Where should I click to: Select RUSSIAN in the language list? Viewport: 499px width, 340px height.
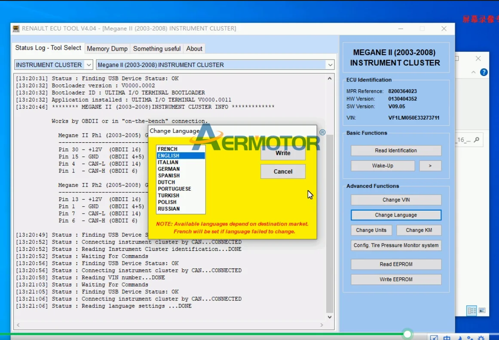(181, 209)
